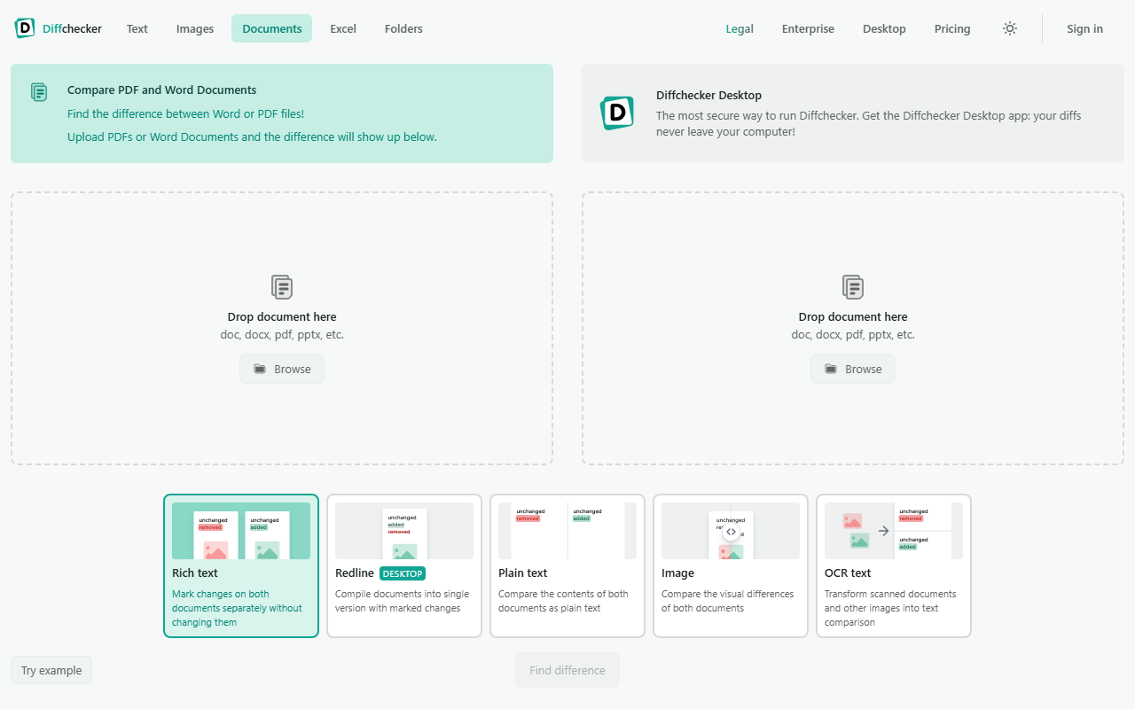Click 'Find the difference between Word or PDF files!' text

[x=186, y=113]
